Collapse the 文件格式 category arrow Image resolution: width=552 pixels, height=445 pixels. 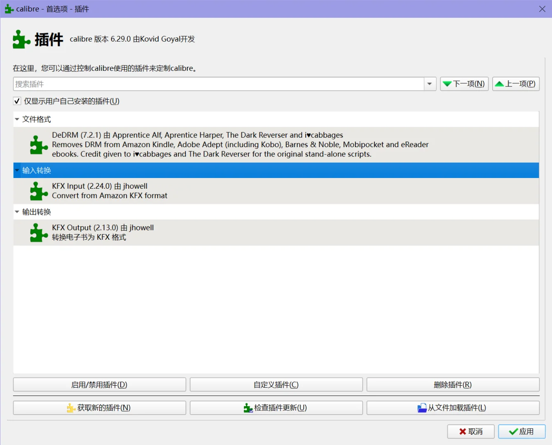pyautogui.click(x=17, y=119)
